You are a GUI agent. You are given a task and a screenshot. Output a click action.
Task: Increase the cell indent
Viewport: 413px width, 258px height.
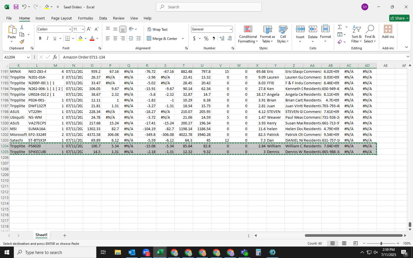coord(139,38)
